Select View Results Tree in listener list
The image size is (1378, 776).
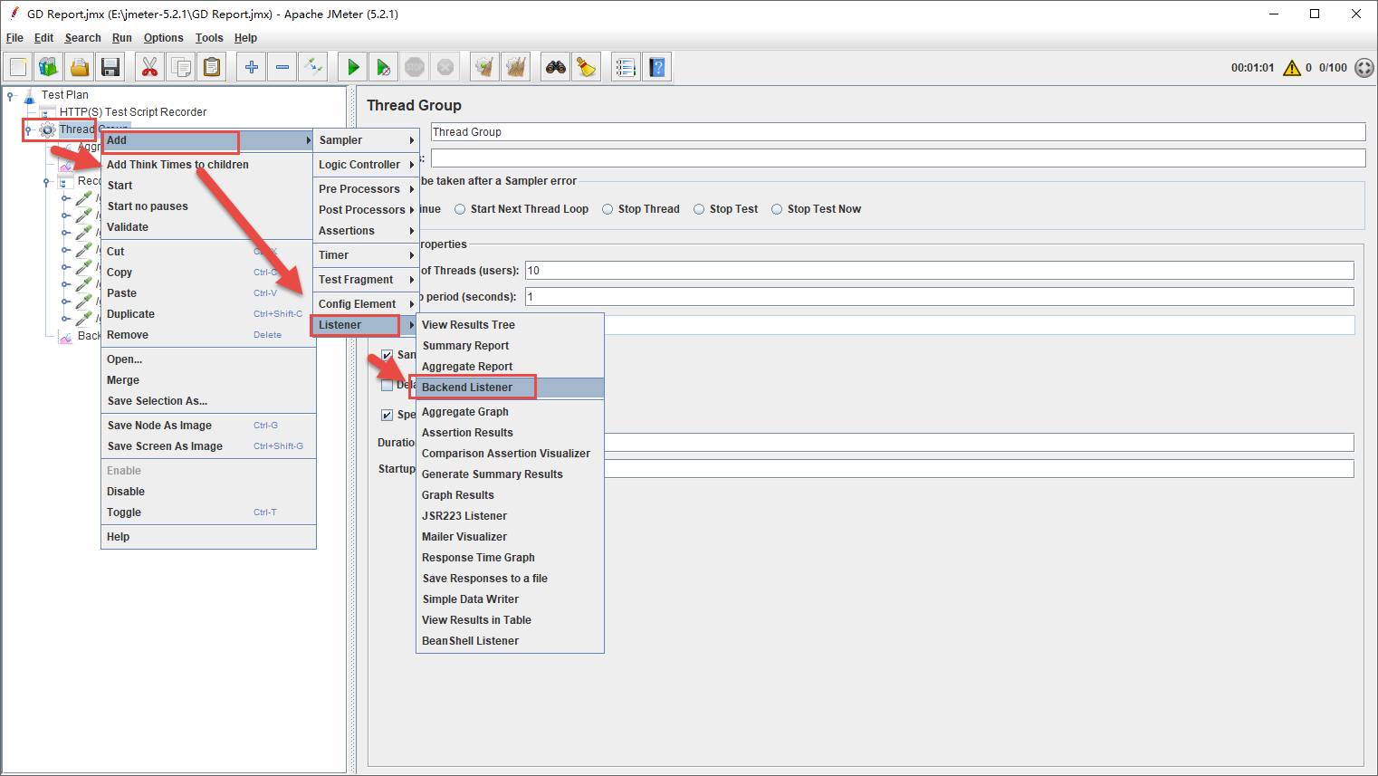pyautogui.click(x=468, y=325)
